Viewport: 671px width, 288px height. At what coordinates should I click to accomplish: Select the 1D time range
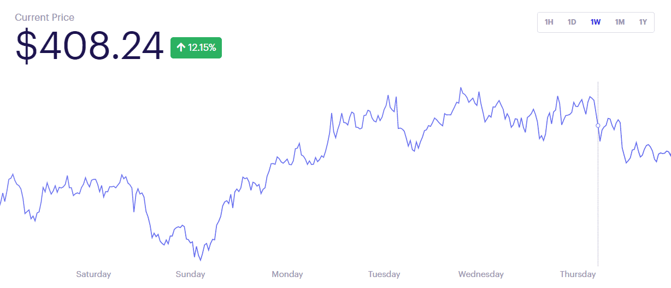572,22
